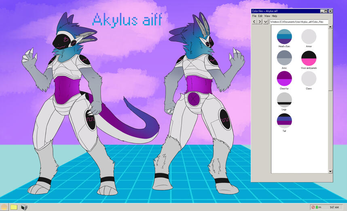Open the orange start button on taskbar

click(x=4, y=207)
